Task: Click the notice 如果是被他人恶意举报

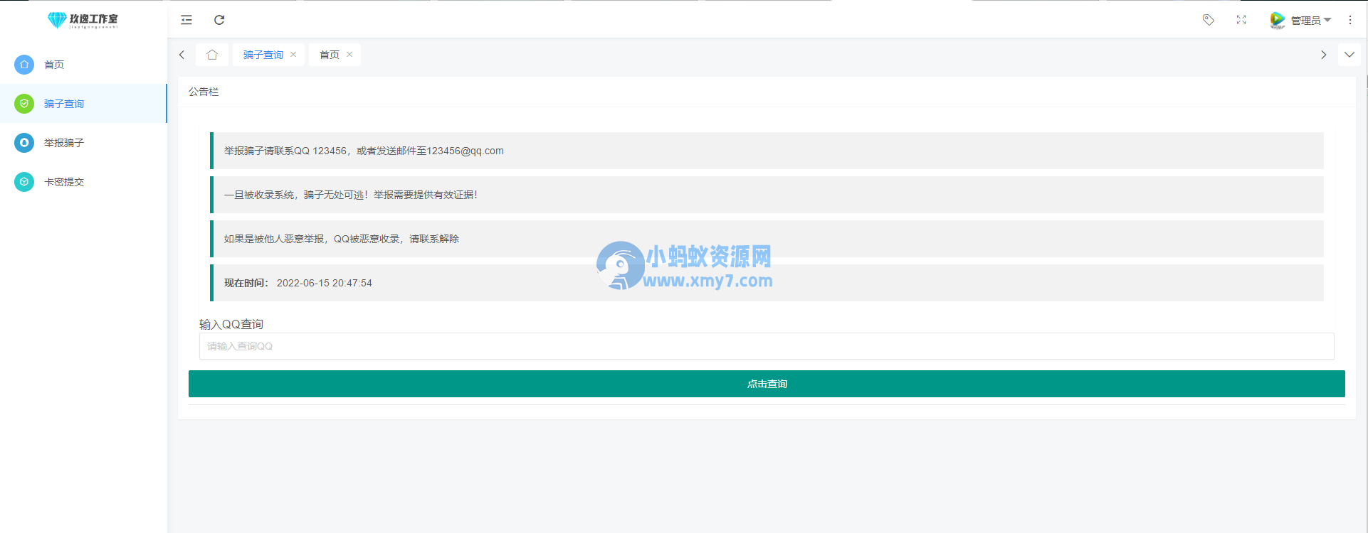Action: pos(767,239)
